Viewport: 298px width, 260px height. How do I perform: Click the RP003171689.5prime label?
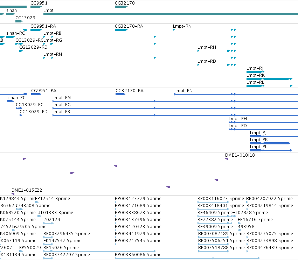pyautogui.click(x=138, y=206)
